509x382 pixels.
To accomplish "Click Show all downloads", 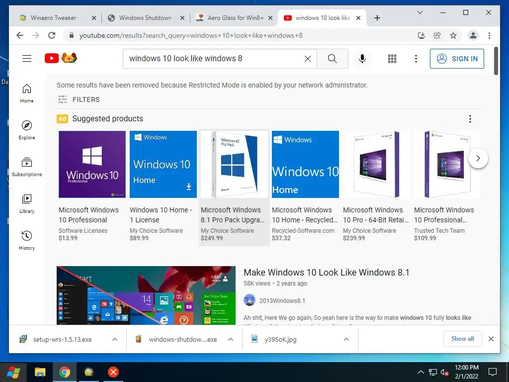I will click(463, 339).
